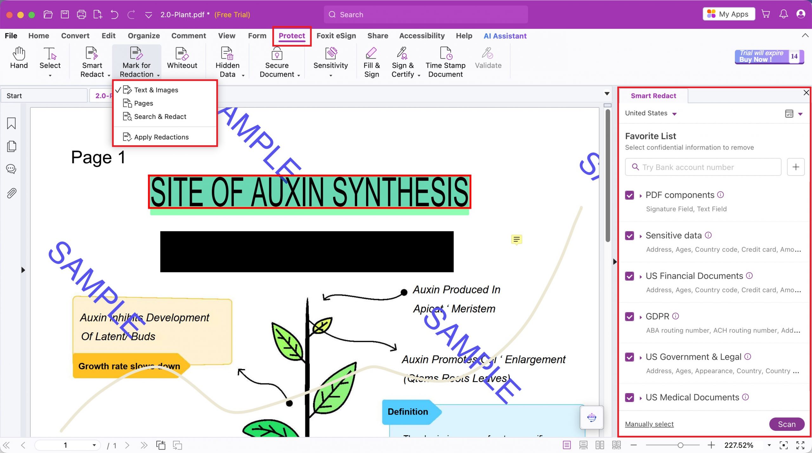Expand US Financial Documents category

[641, 277]
